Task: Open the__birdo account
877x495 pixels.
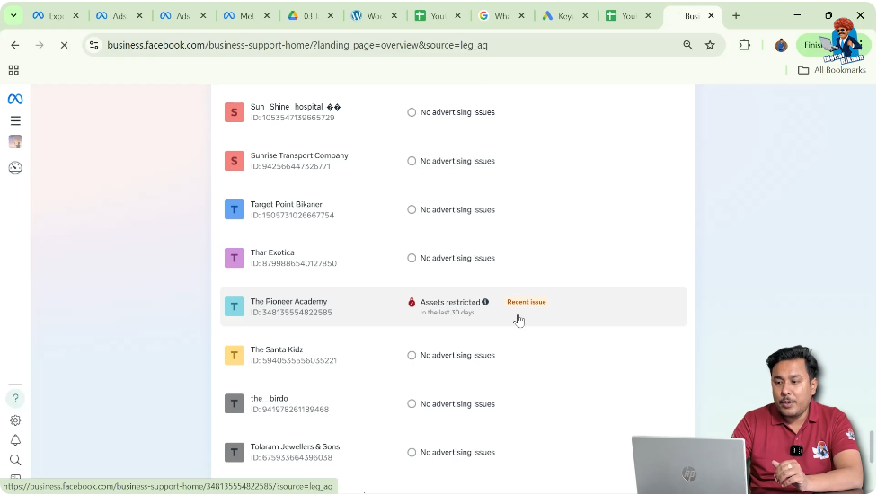Action: click(x=453, y=404)
